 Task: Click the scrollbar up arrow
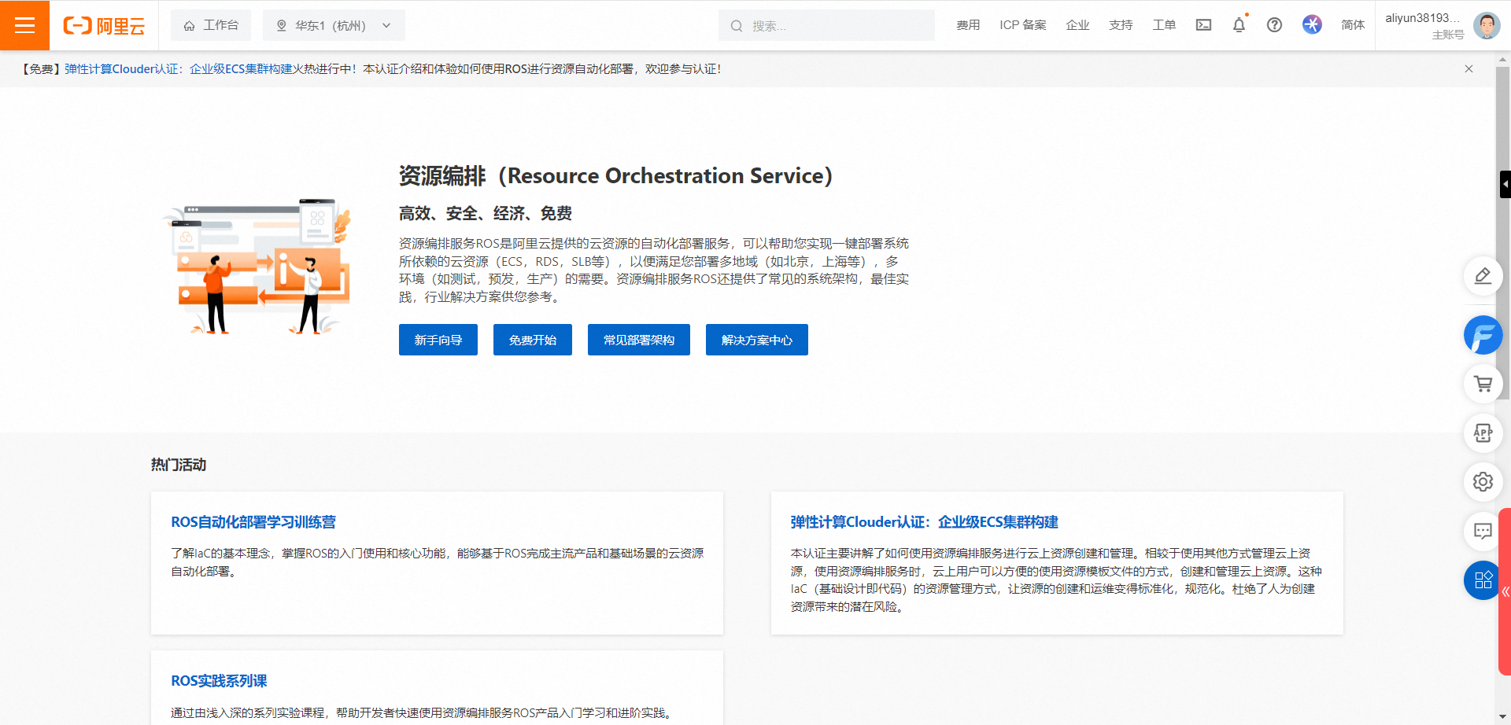click(1503, 58)
